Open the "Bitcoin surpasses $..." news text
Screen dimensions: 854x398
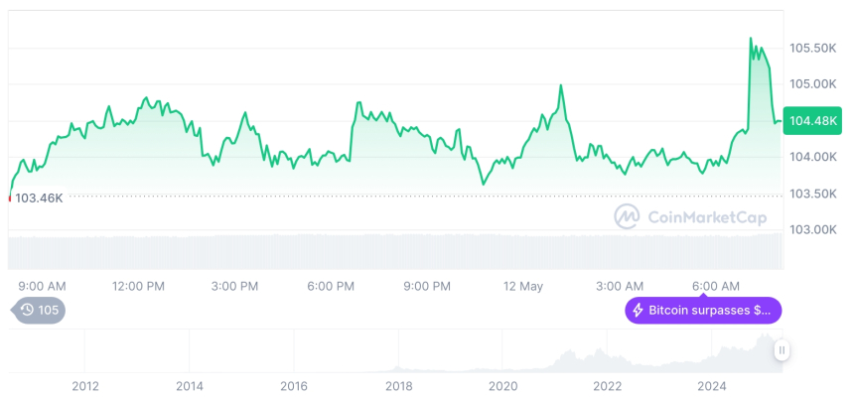(x=709, y=311)
